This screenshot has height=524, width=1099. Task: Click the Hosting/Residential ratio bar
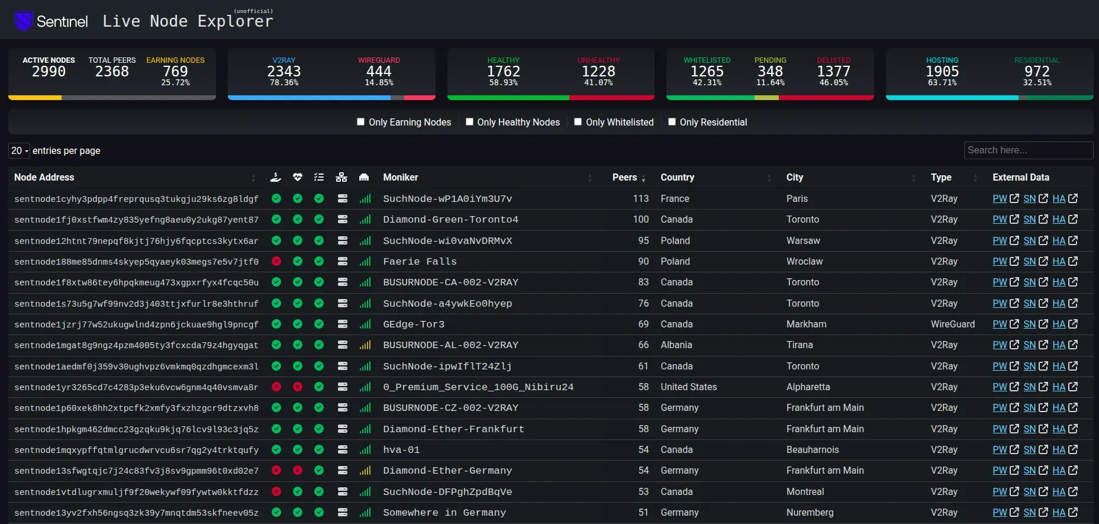990,98
